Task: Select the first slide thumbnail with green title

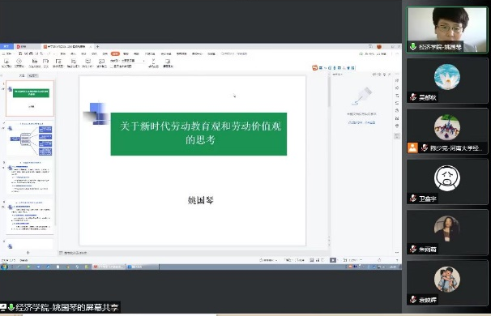Action: pos(30,98)
